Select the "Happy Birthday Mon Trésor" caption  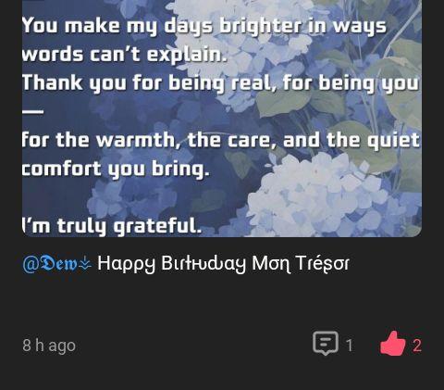(223, 264)
